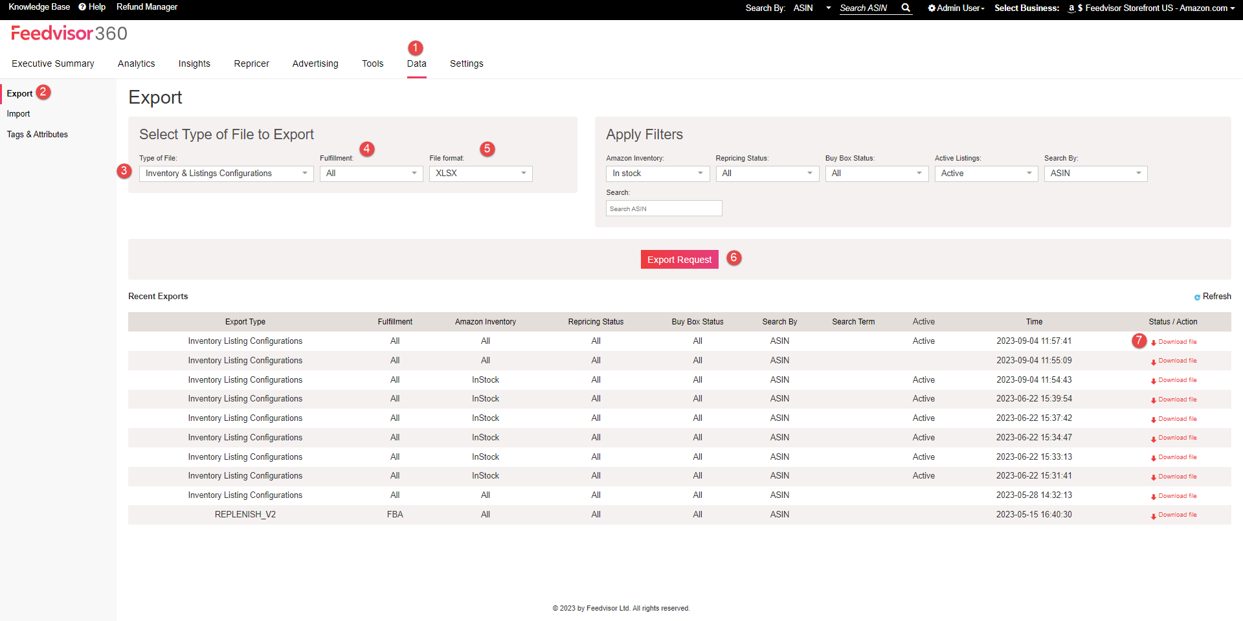1243x621 pixels.
Task: Open the Knowledge Base link
Action: pos(39,7)
